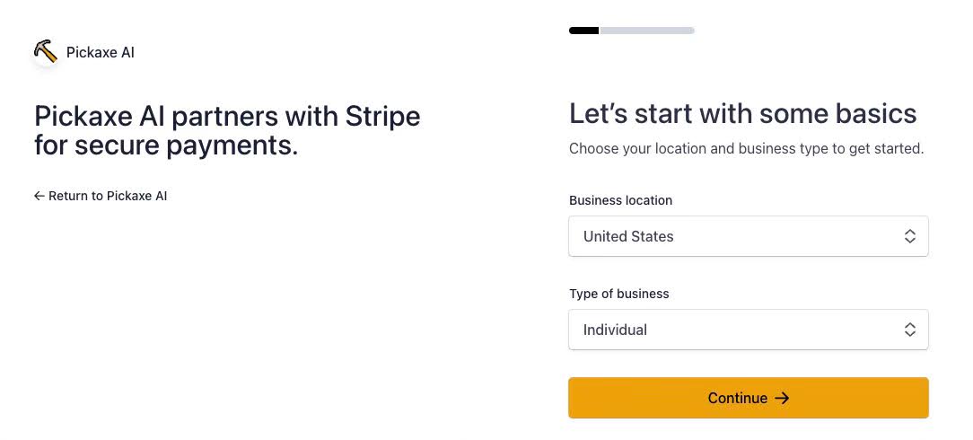Click the Pickaxe logo icon
This screenshot has height=440, width=973.
click(45, 52)
